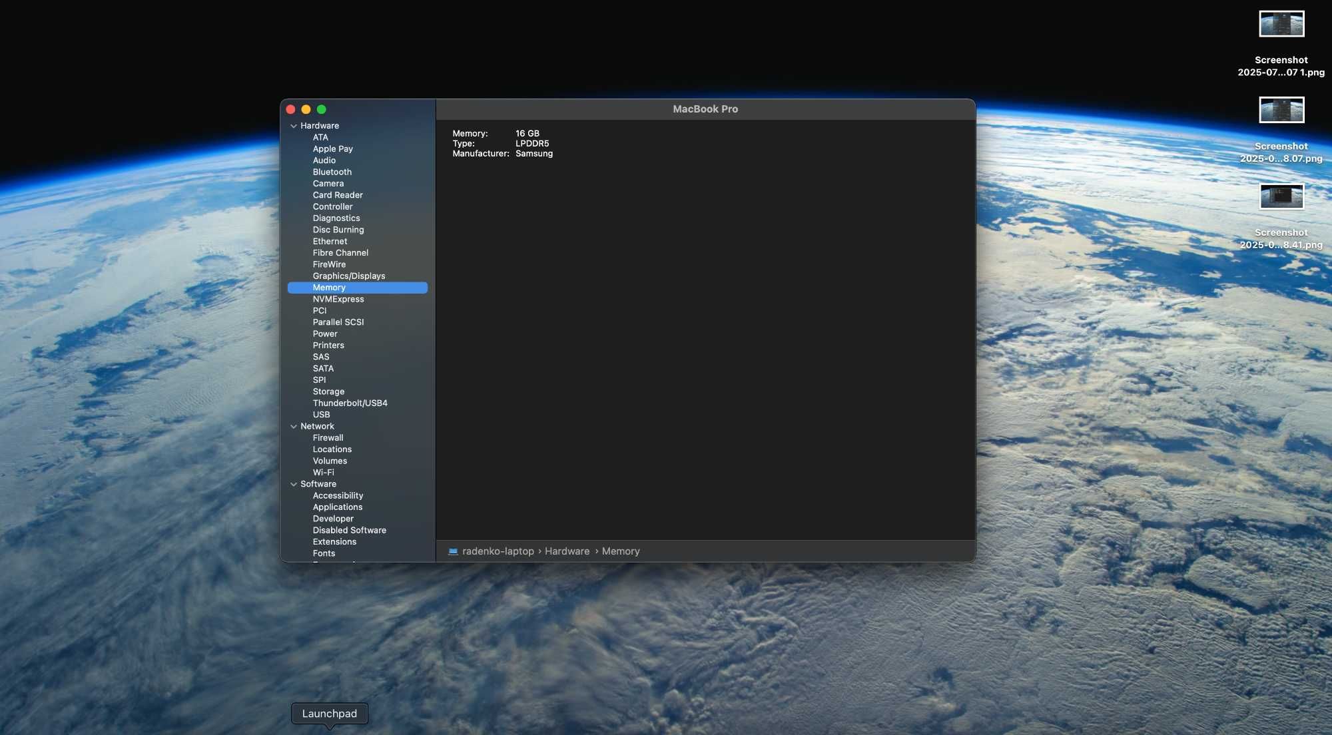Select Locations under Network
The width and height of the screenshot is (1332, 735).
tap(332, 449)
